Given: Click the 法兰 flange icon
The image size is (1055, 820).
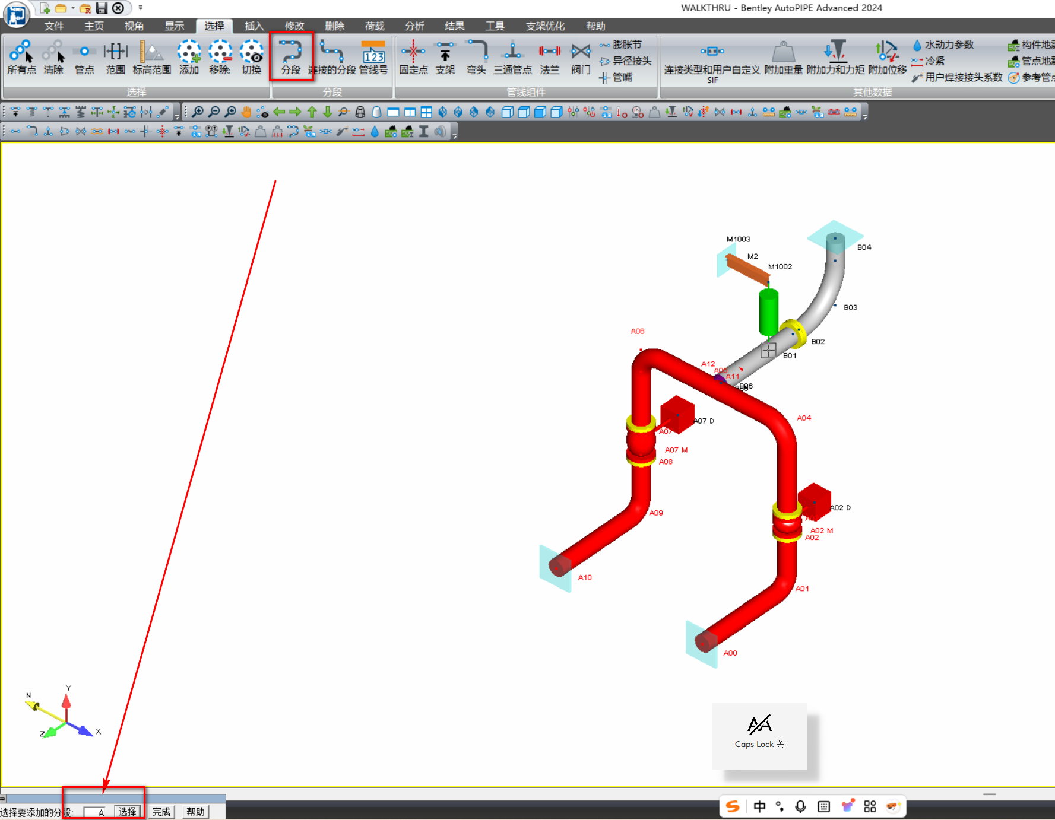Looking at the screenshot, I should (549, 57).
